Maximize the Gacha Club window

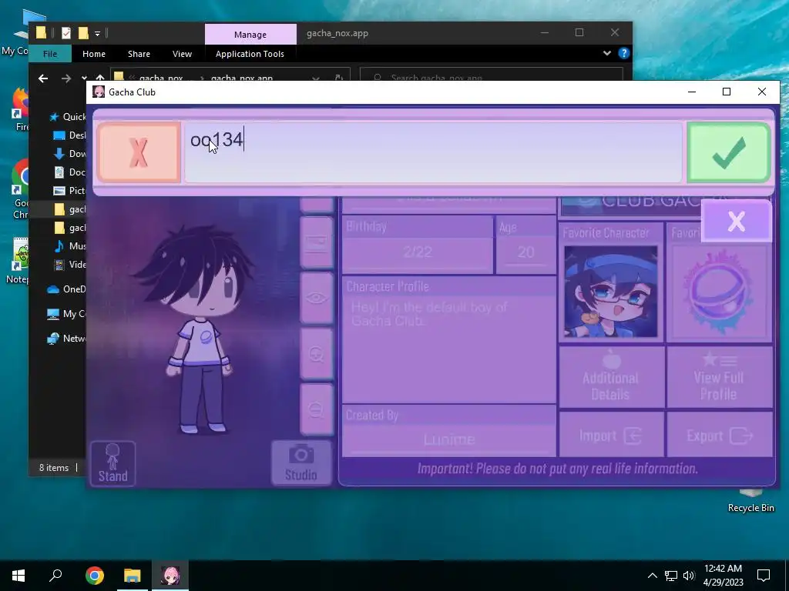(x=727, y=92)
